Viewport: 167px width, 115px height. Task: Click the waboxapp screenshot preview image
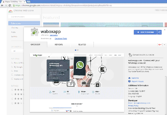(x=77, y=83)
